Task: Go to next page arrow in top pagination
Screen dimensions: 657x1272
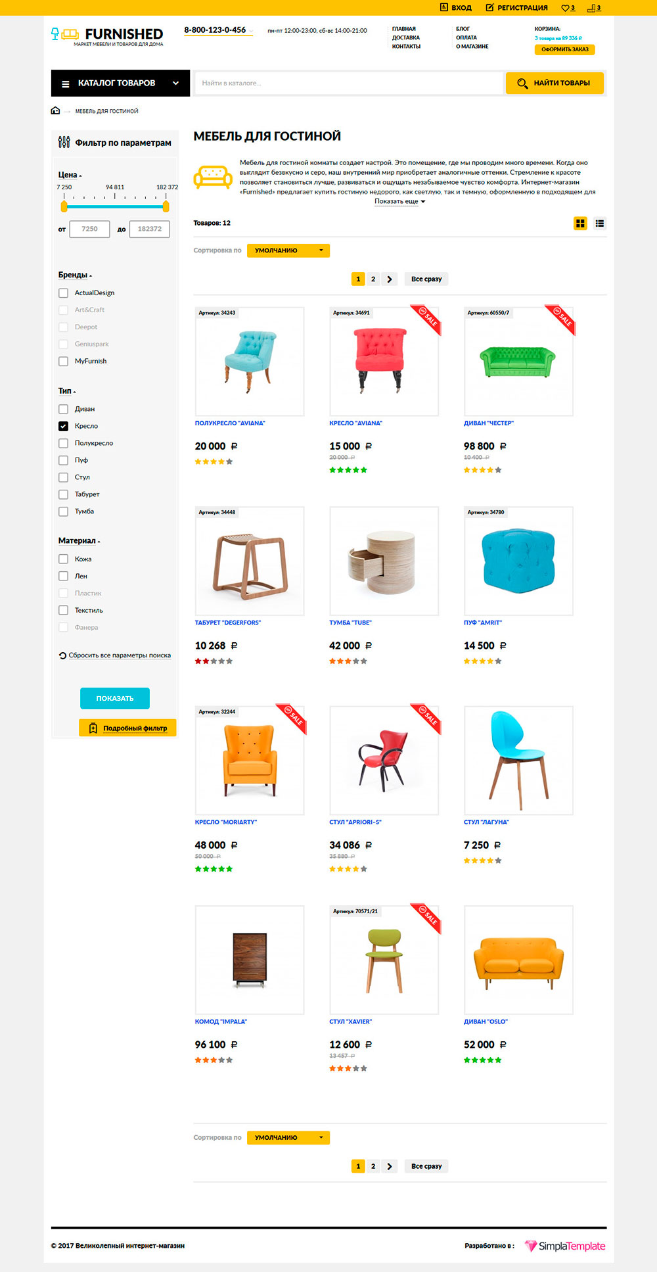Action: point(390,279)
